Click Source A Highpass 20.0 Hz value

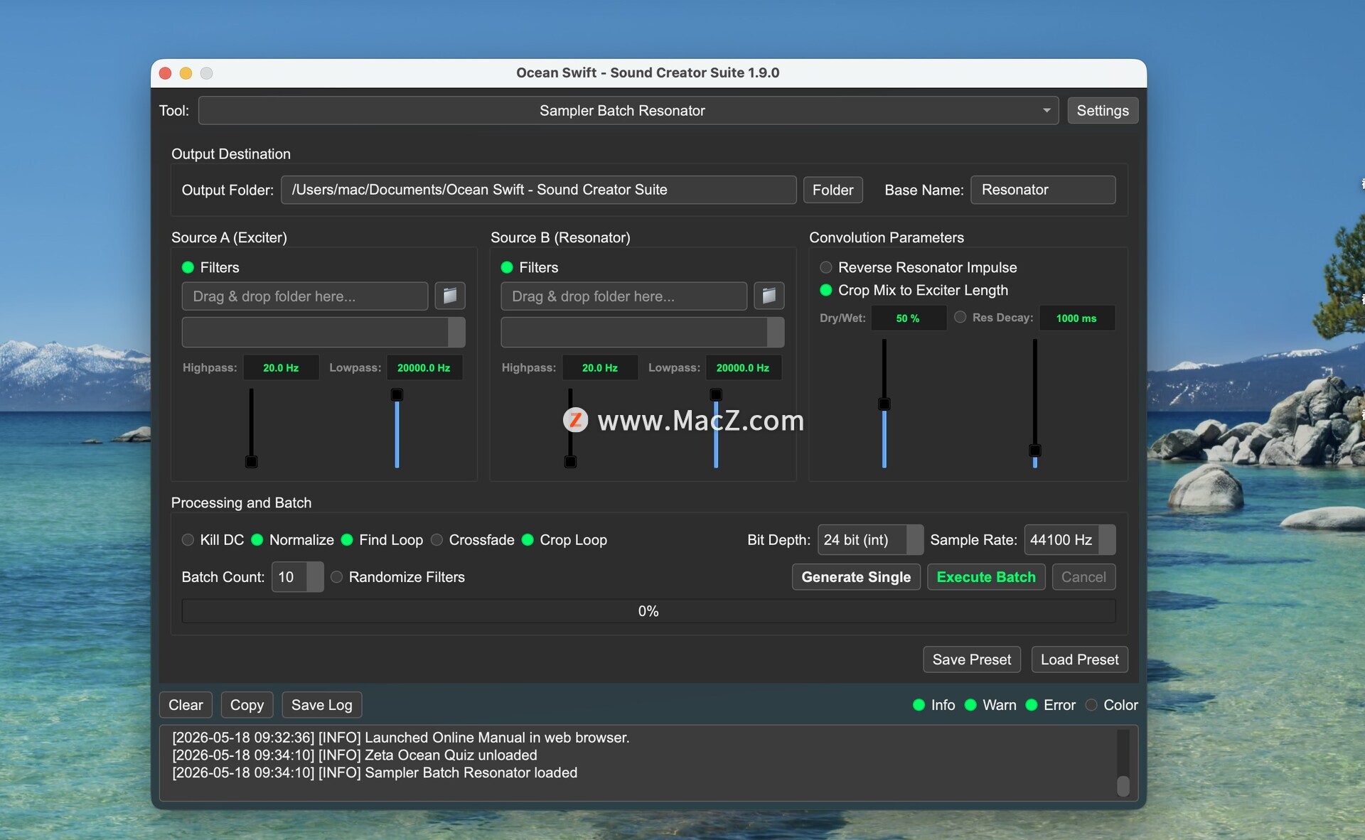click(281, 367)
